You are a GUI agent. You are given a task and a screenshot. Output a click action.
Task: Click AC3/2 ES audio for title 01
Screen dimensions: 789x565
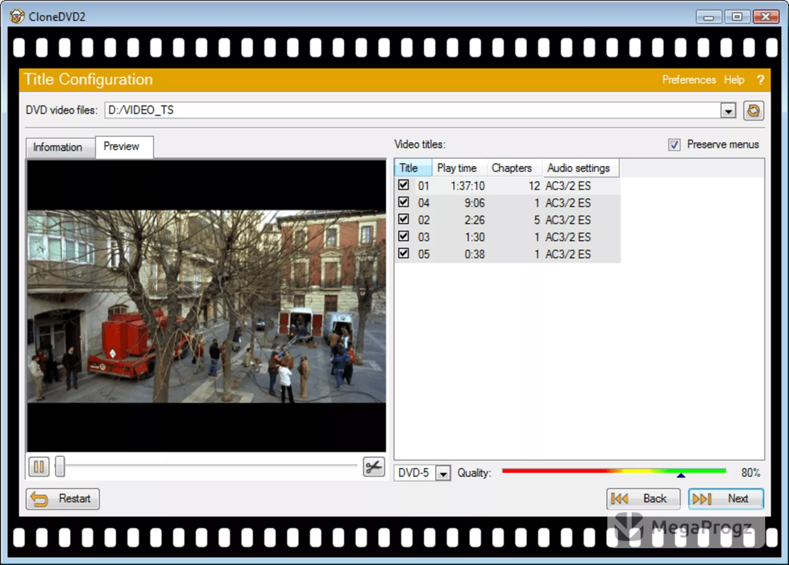(x=568, y=186)
